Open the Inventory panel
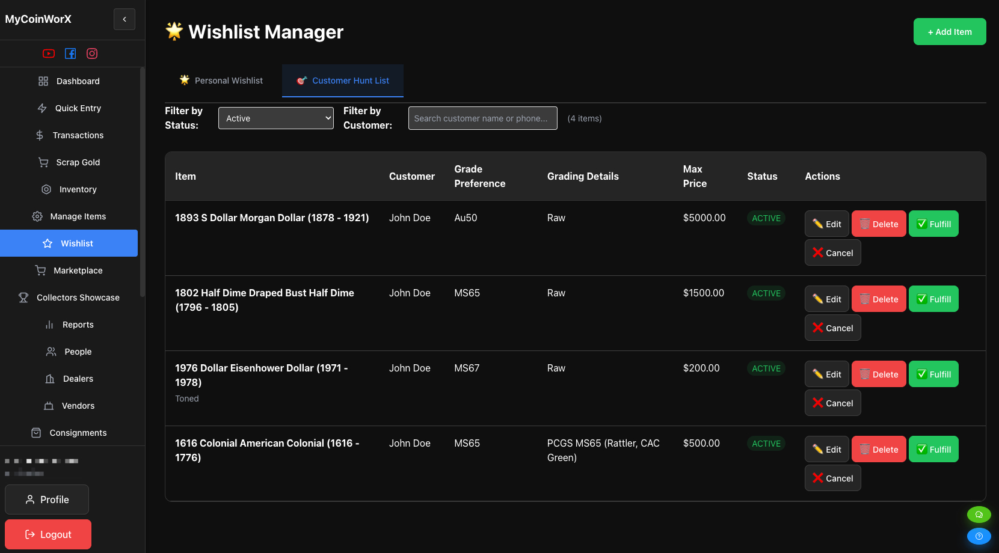The image size is (999, 553). click(78, 189)
